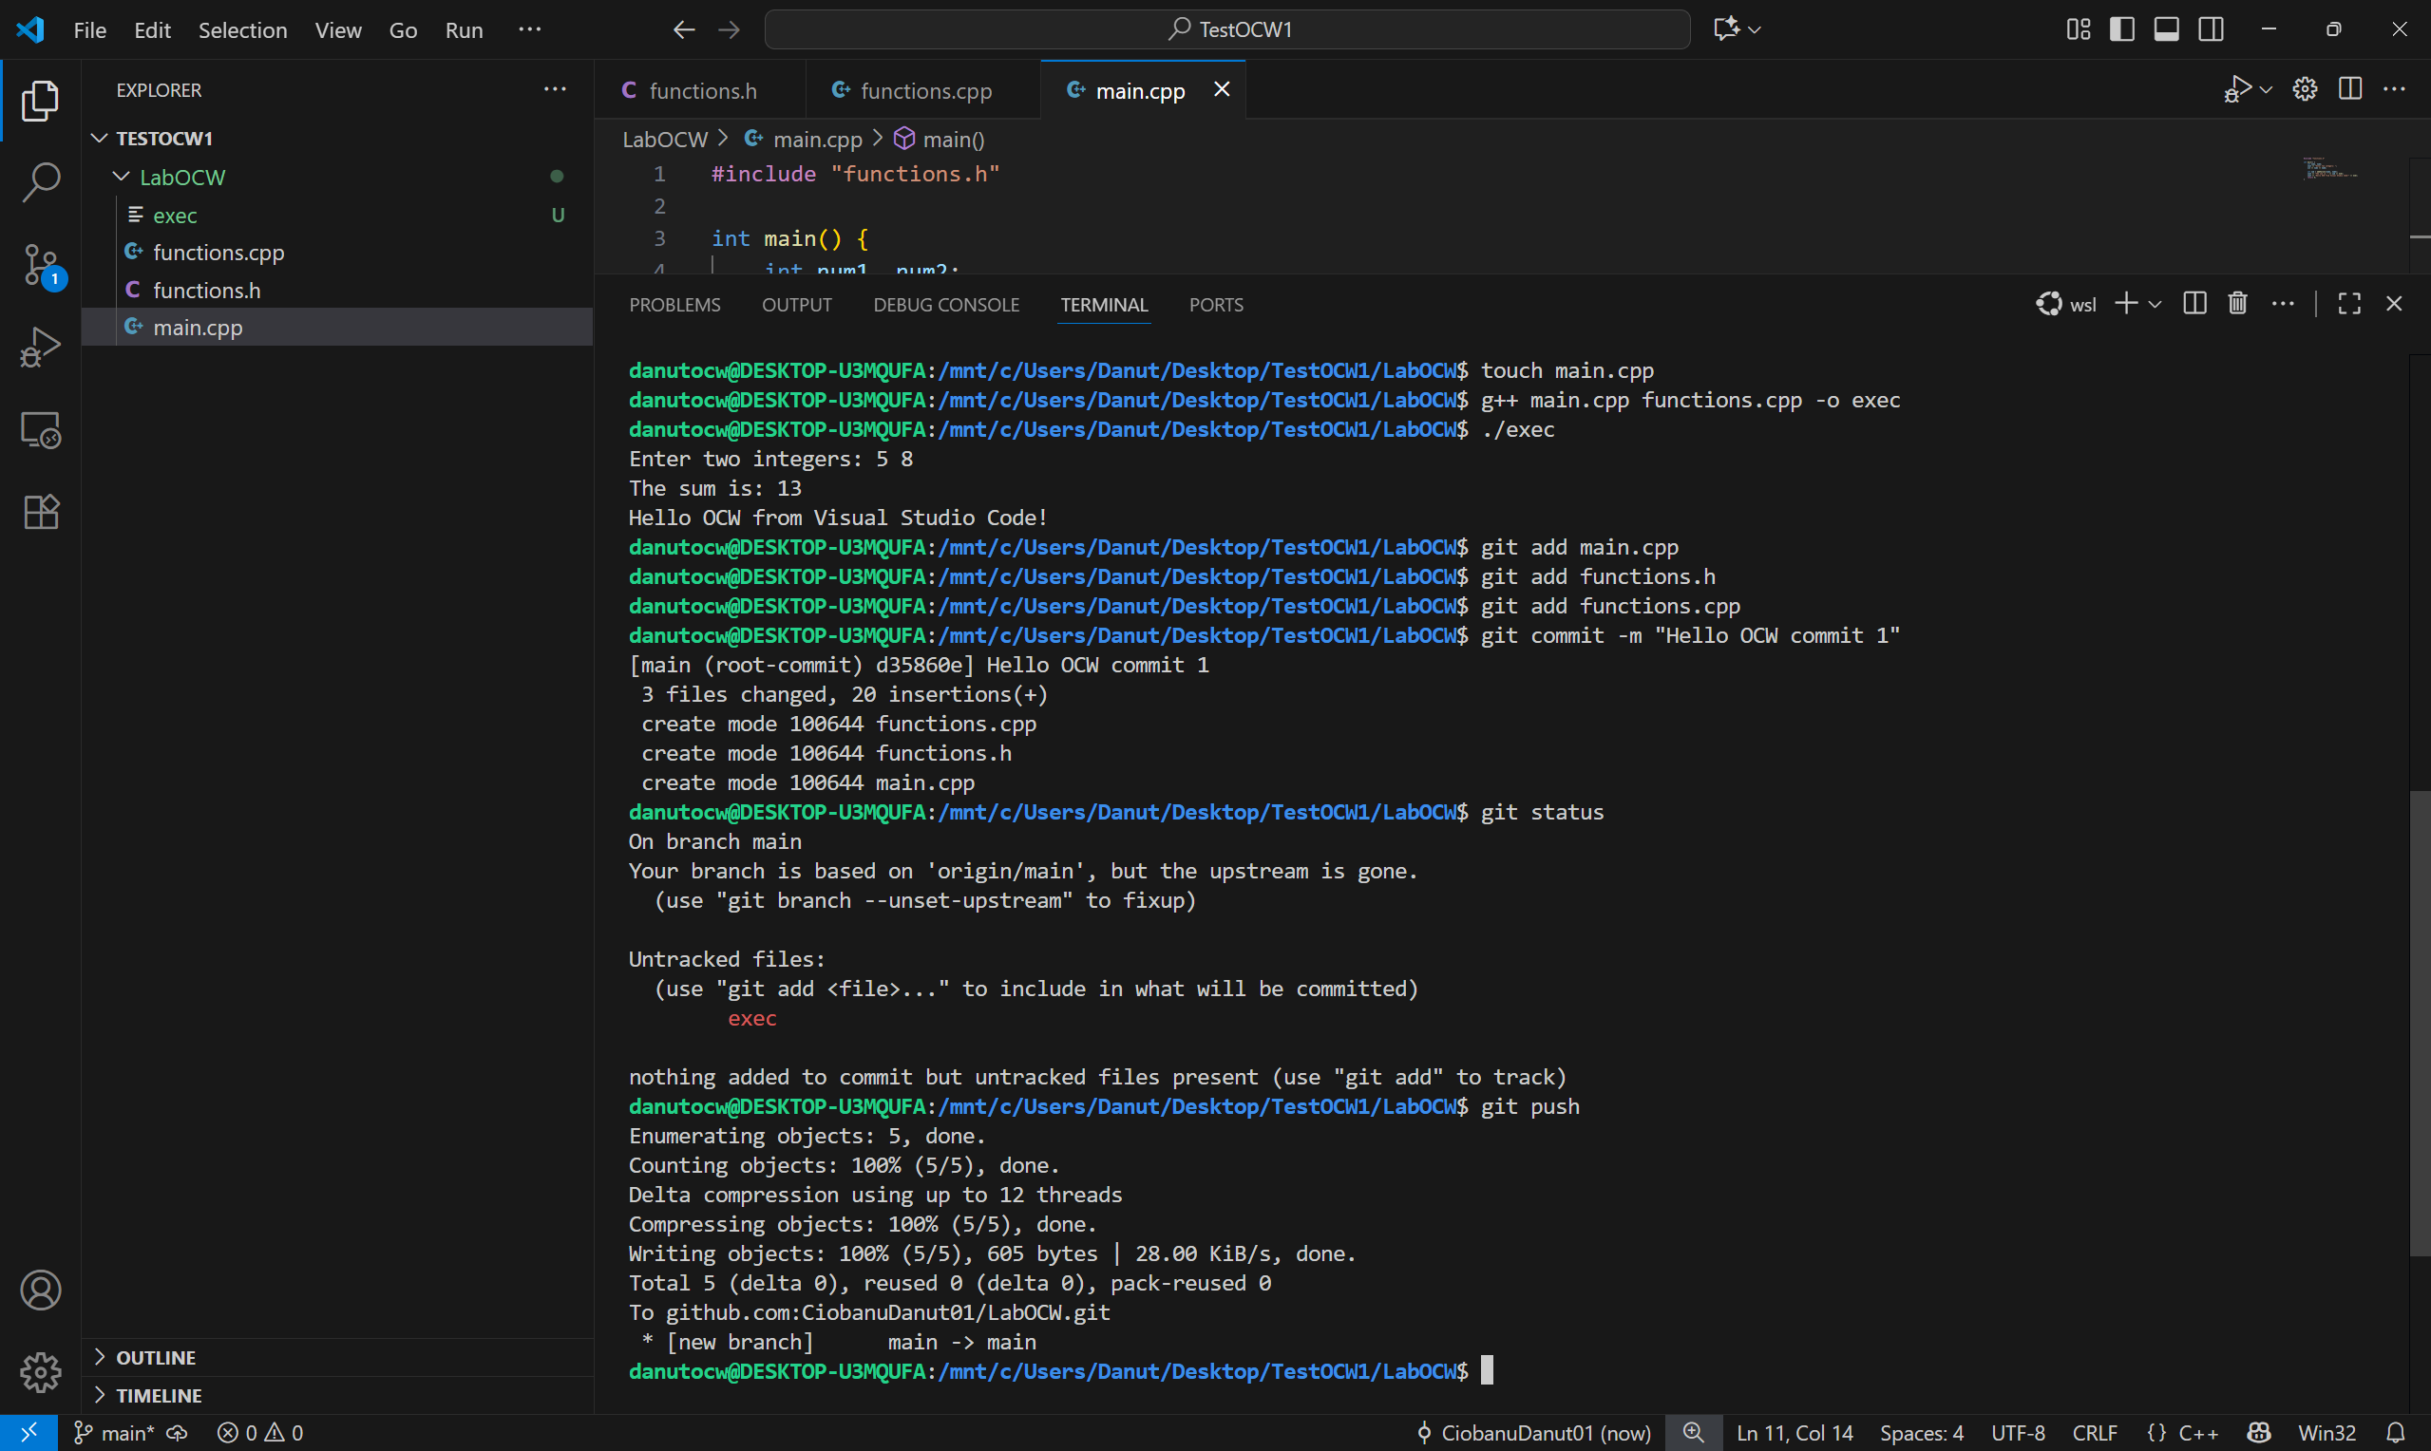The image size is (2431, 1451).
Task: Toggle the bottom panel layout button
Action: tap(2166, 29)
